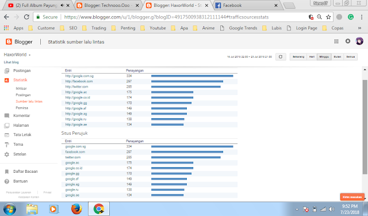Mute the YouTube tab's speaker icon
This screenshot has height=216, width=368.
[62, 5]
